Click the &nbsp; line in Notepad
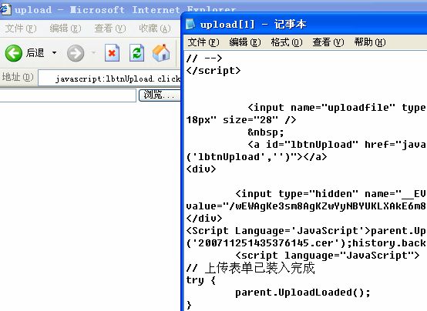 tap(266, 132)
